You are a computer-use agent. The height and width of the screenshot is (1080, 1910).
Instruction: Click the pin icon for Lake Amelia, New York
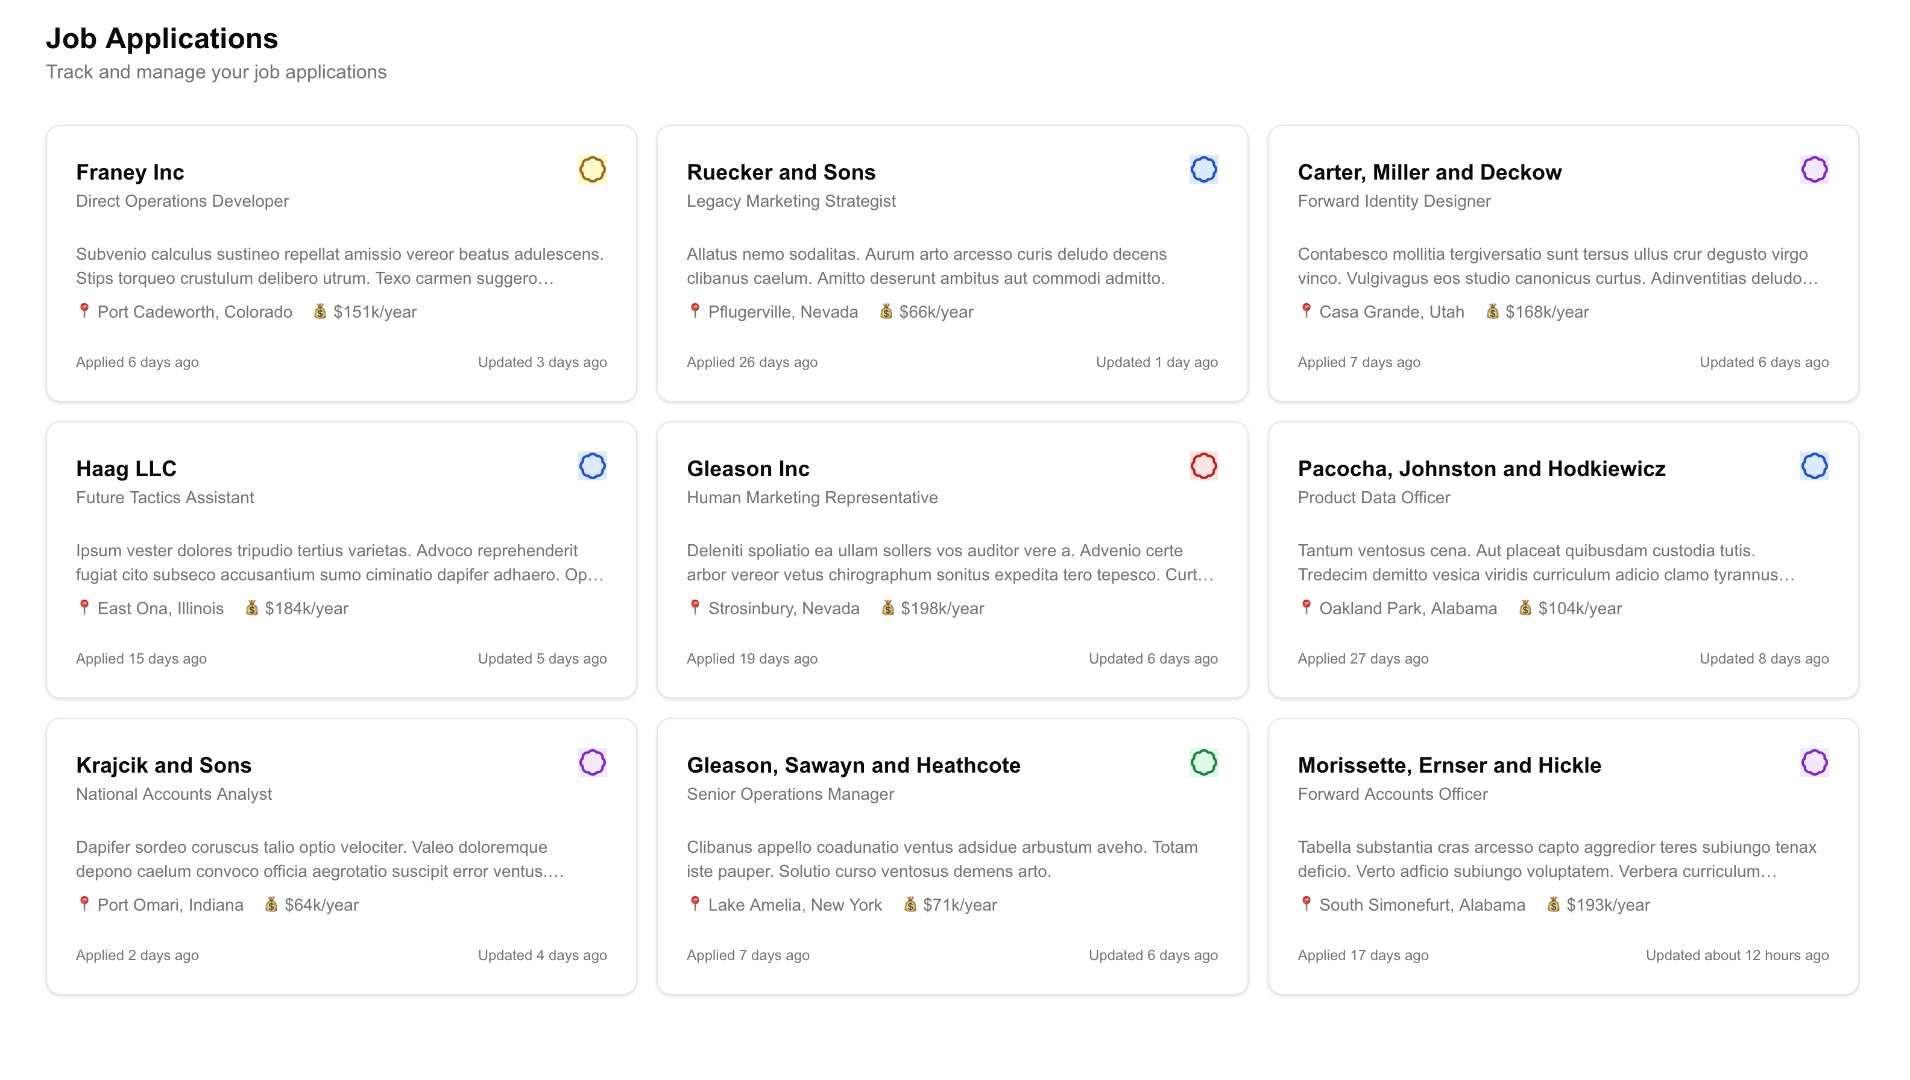(x=695, y=904)
